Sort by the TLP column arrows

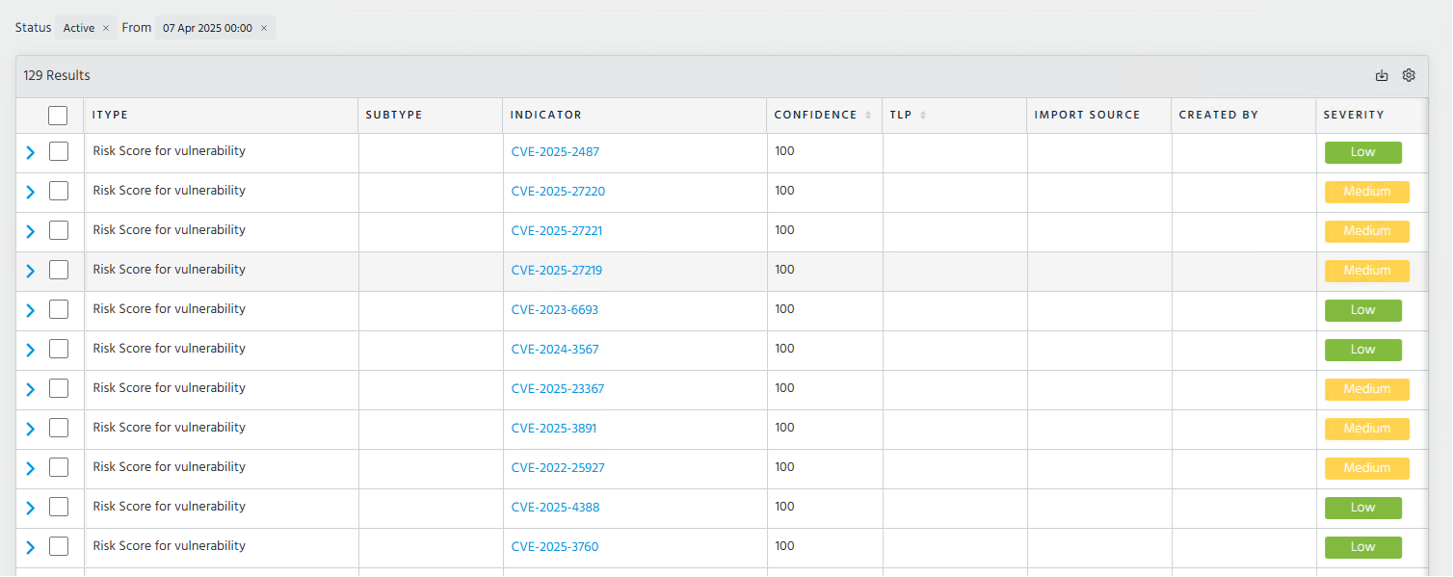click(x=923, y=116)
